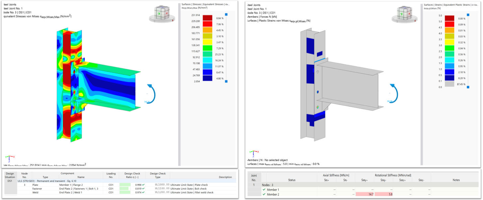This screenshot has height=200, width=483.
Task: Click the Description column header
Action: pos(225,177)
